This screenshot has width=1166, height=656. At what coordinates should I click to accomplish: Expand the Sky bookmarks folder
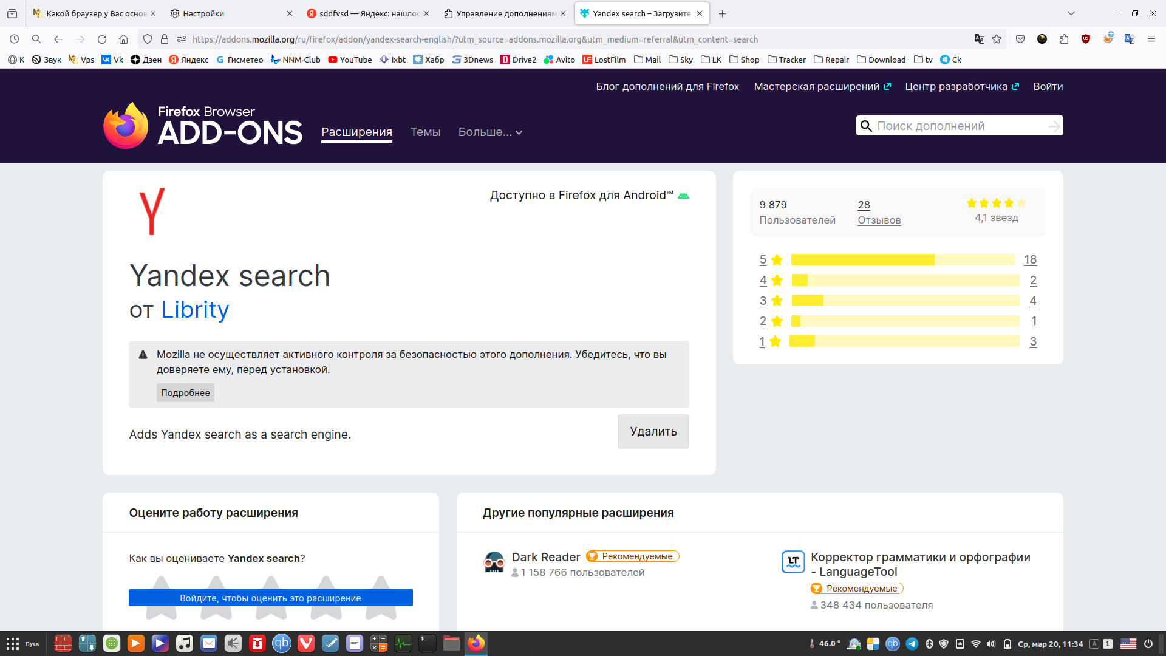pyautogui.click(x=681, y=60)
